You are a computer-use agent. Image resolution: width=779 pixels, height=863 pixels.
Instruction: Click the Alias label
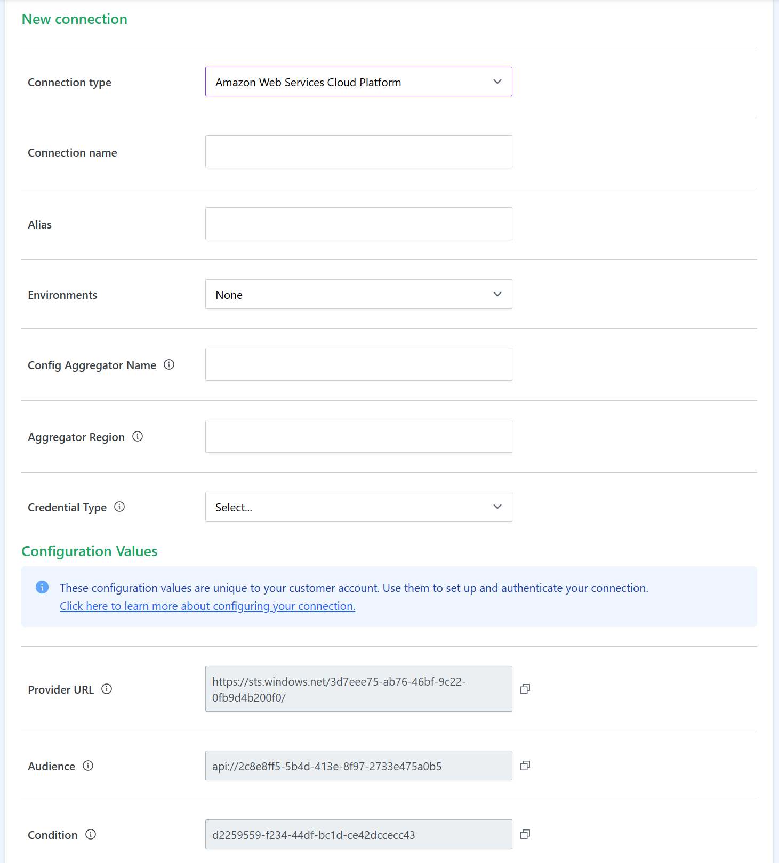point(40,225)
